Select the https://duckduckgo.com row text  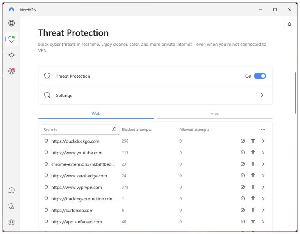(75, 141)
